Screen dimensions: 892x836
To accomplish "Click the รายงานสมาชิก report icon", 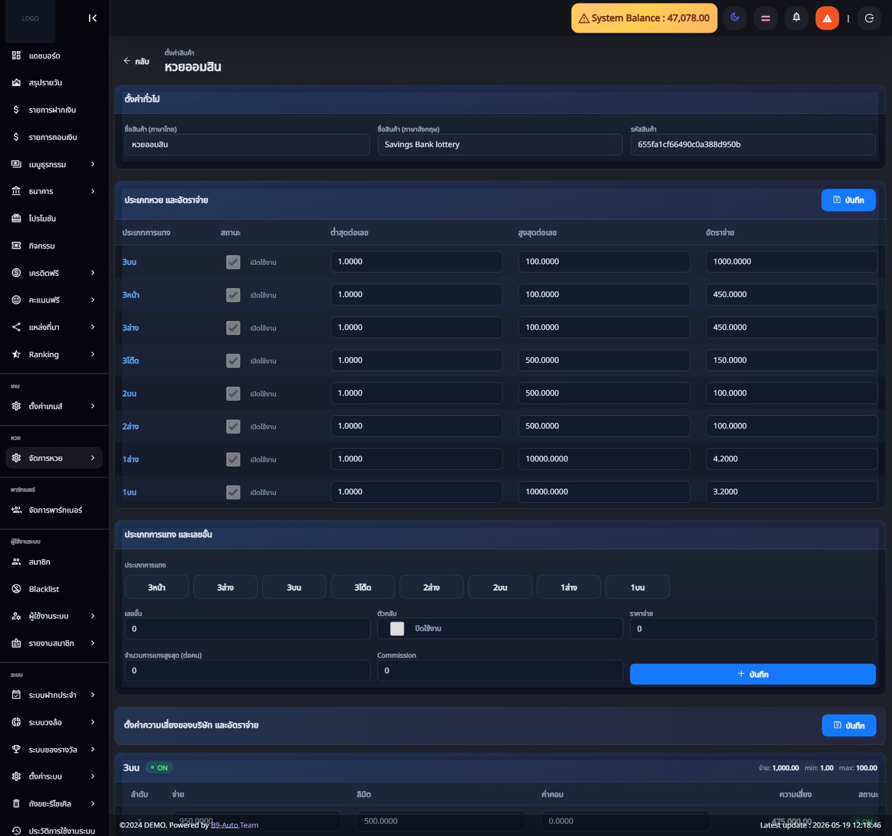I will (16, 643).
